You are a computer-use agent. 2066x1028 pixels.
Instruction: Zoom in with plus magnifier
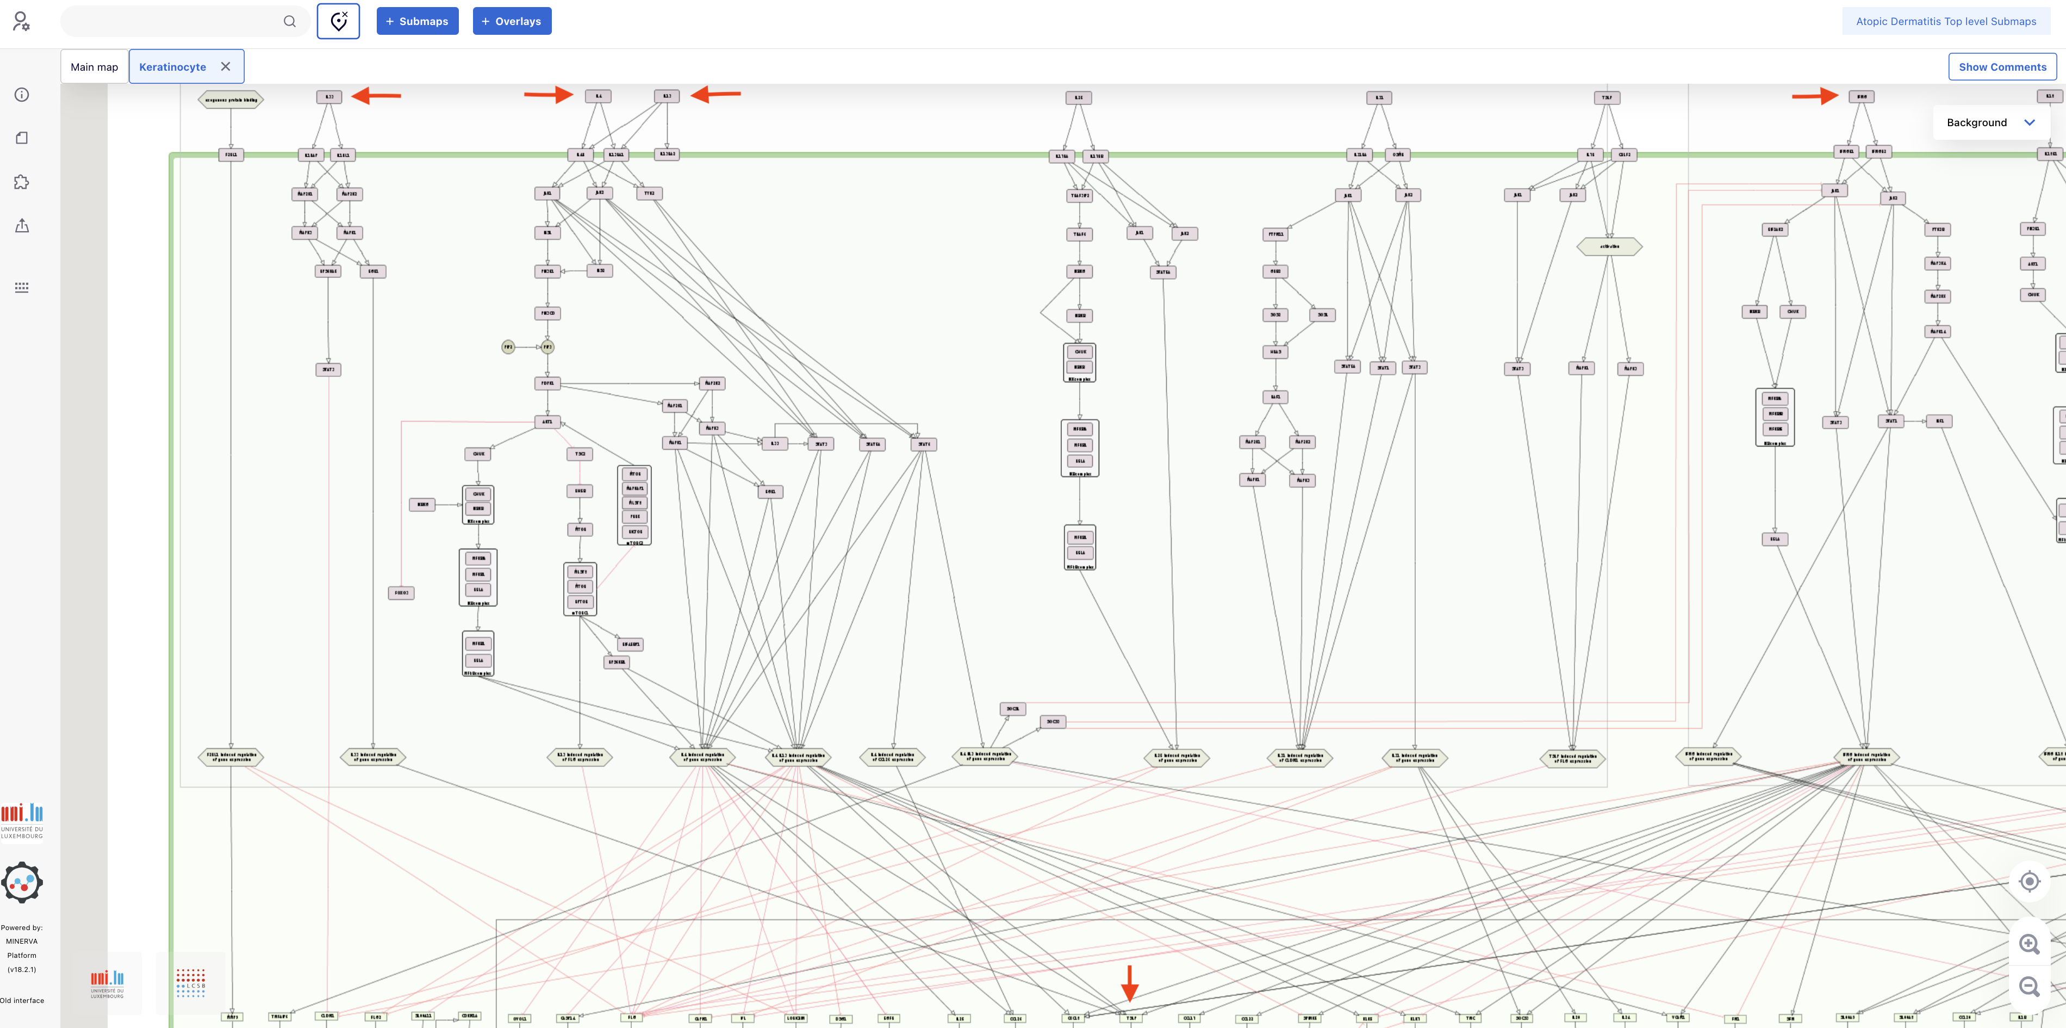click(2029, 944)
